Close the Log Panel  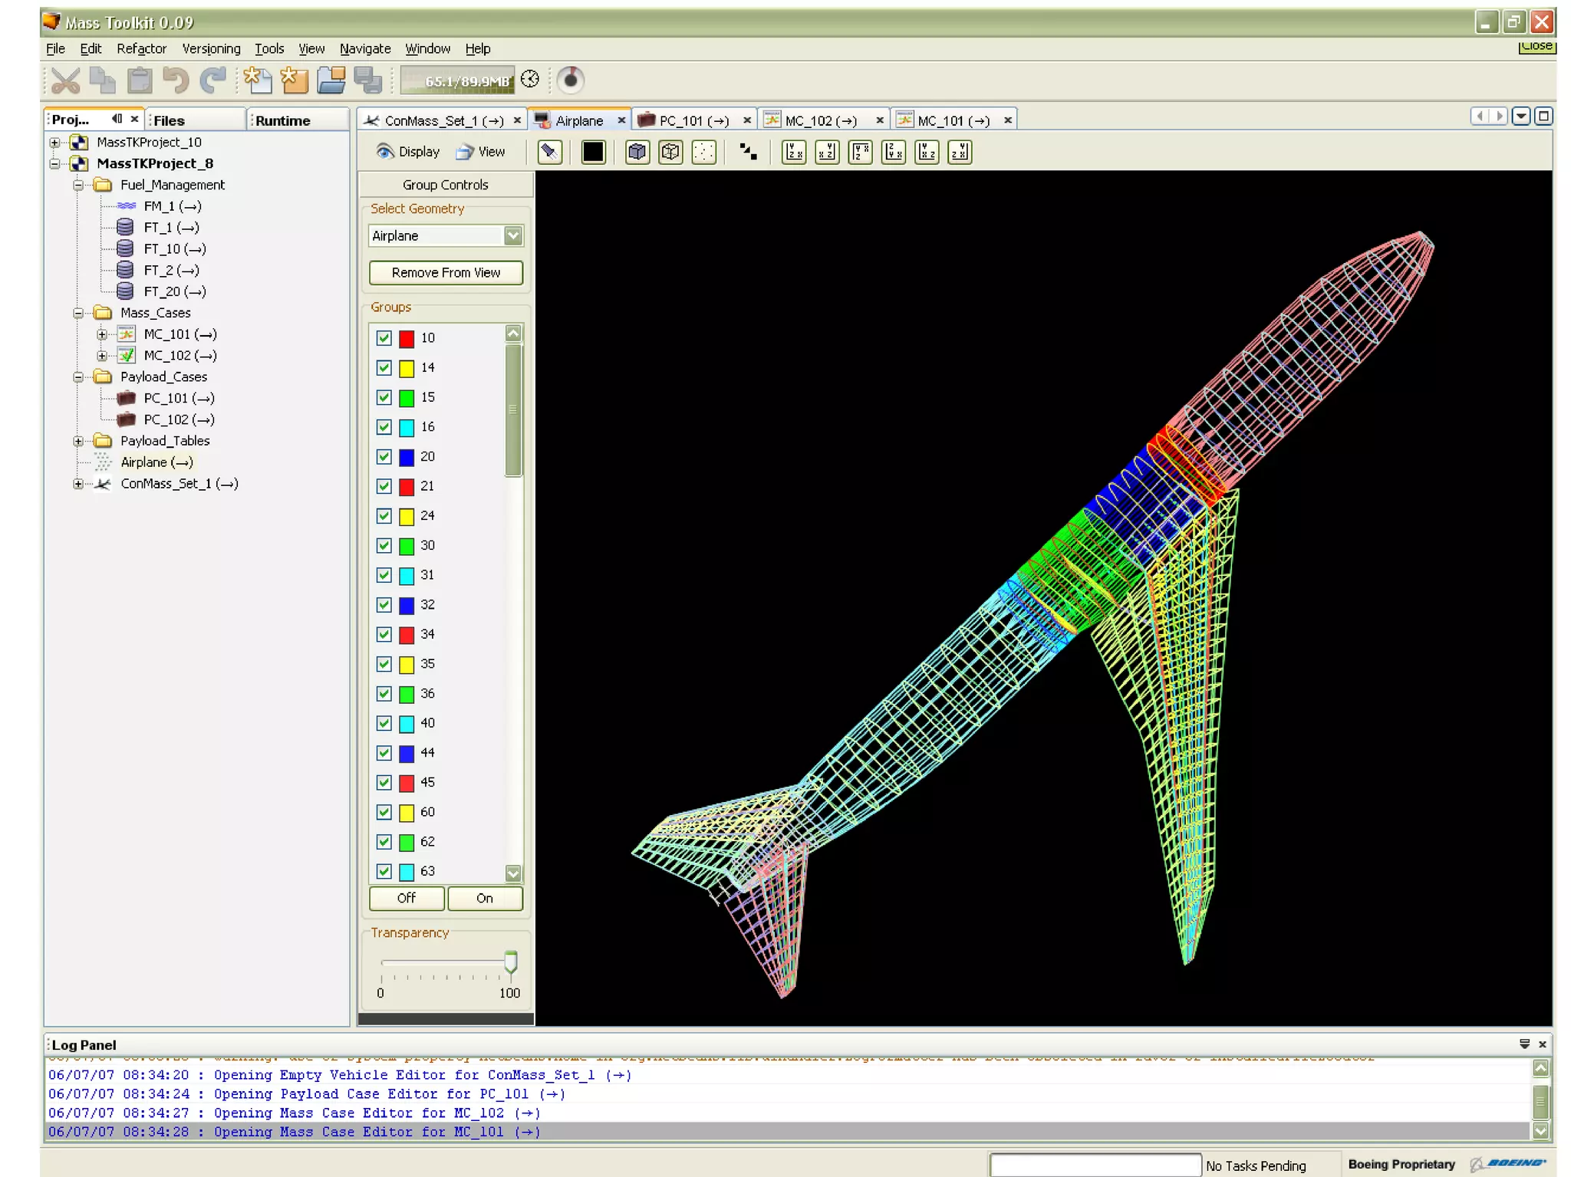[1543, 1044]
